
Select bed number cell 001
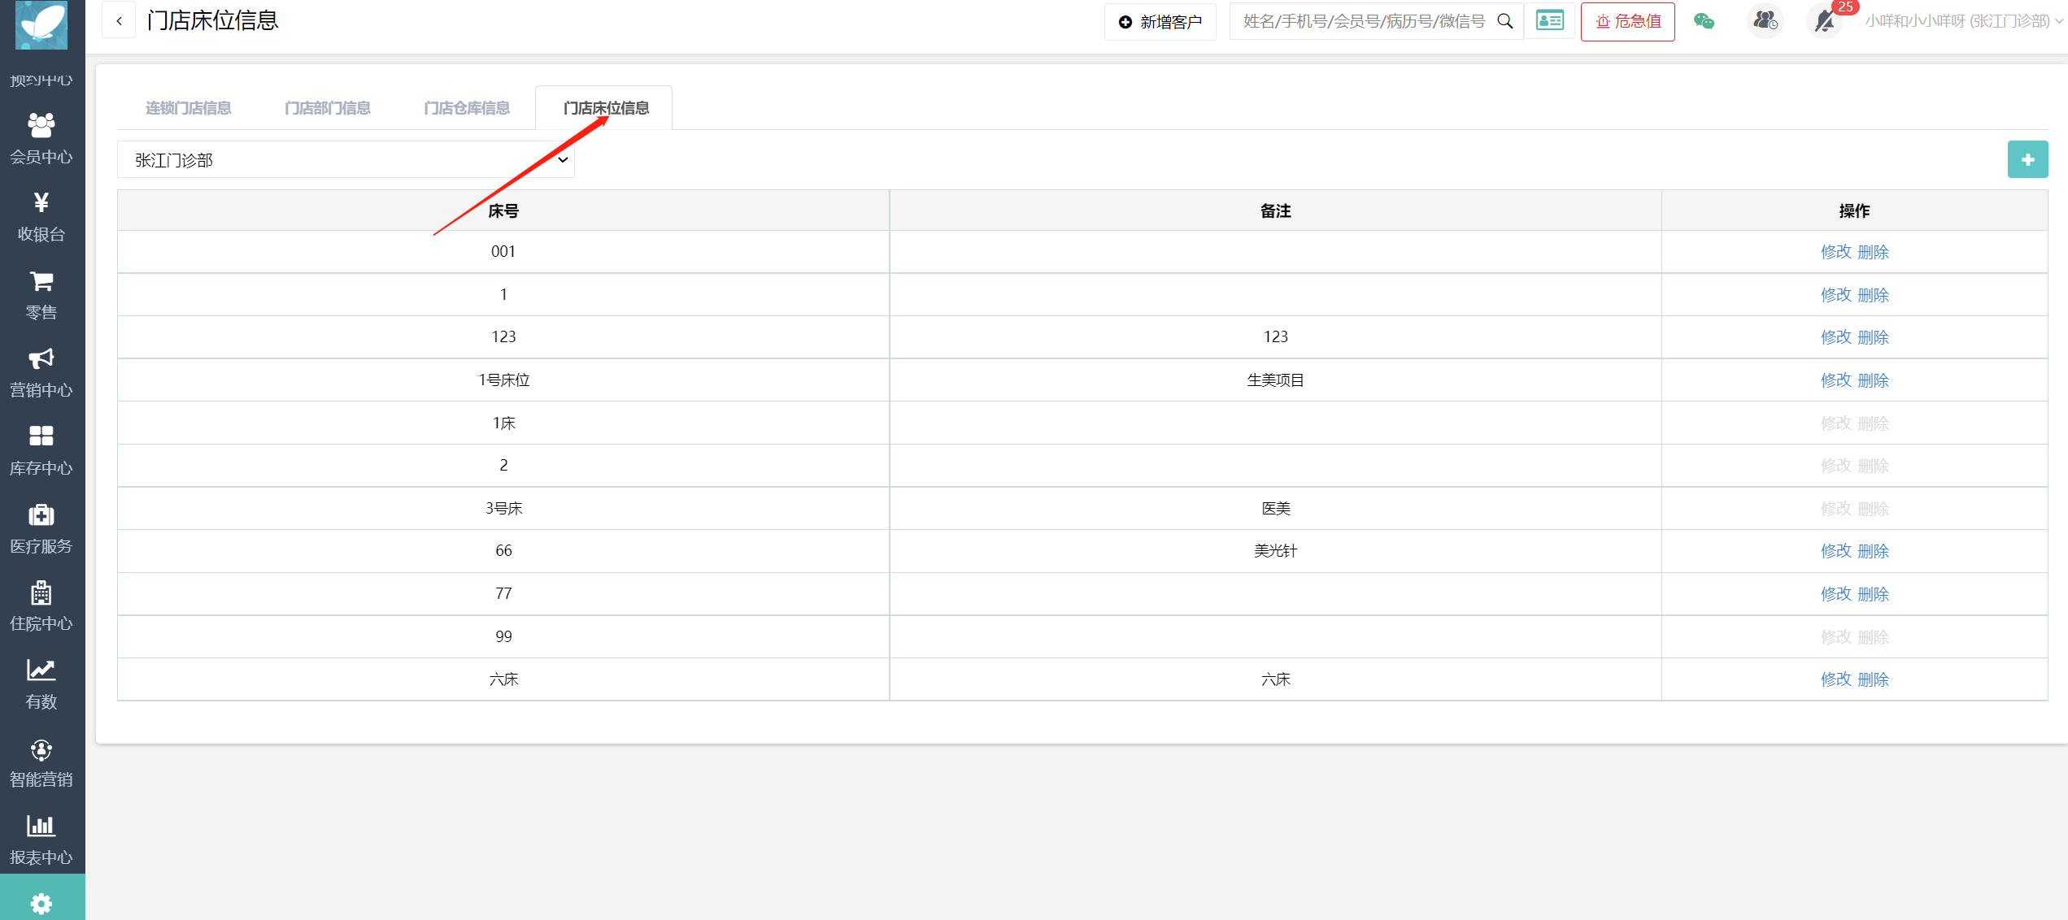click(503, 252)
